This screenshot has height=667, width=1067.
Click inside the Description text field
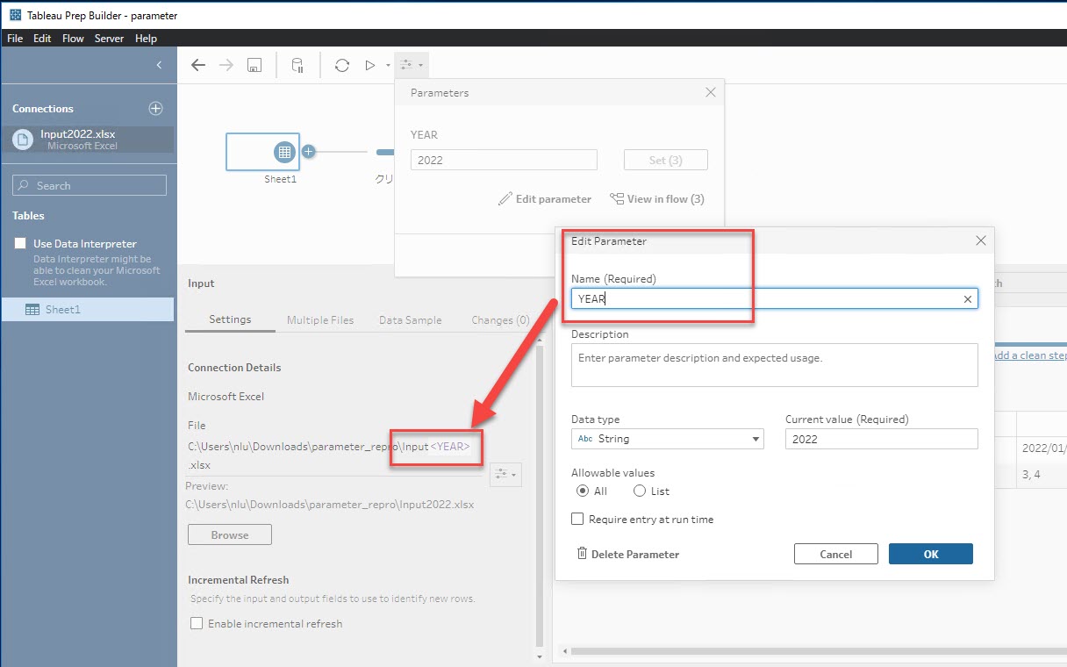(774, 365)
